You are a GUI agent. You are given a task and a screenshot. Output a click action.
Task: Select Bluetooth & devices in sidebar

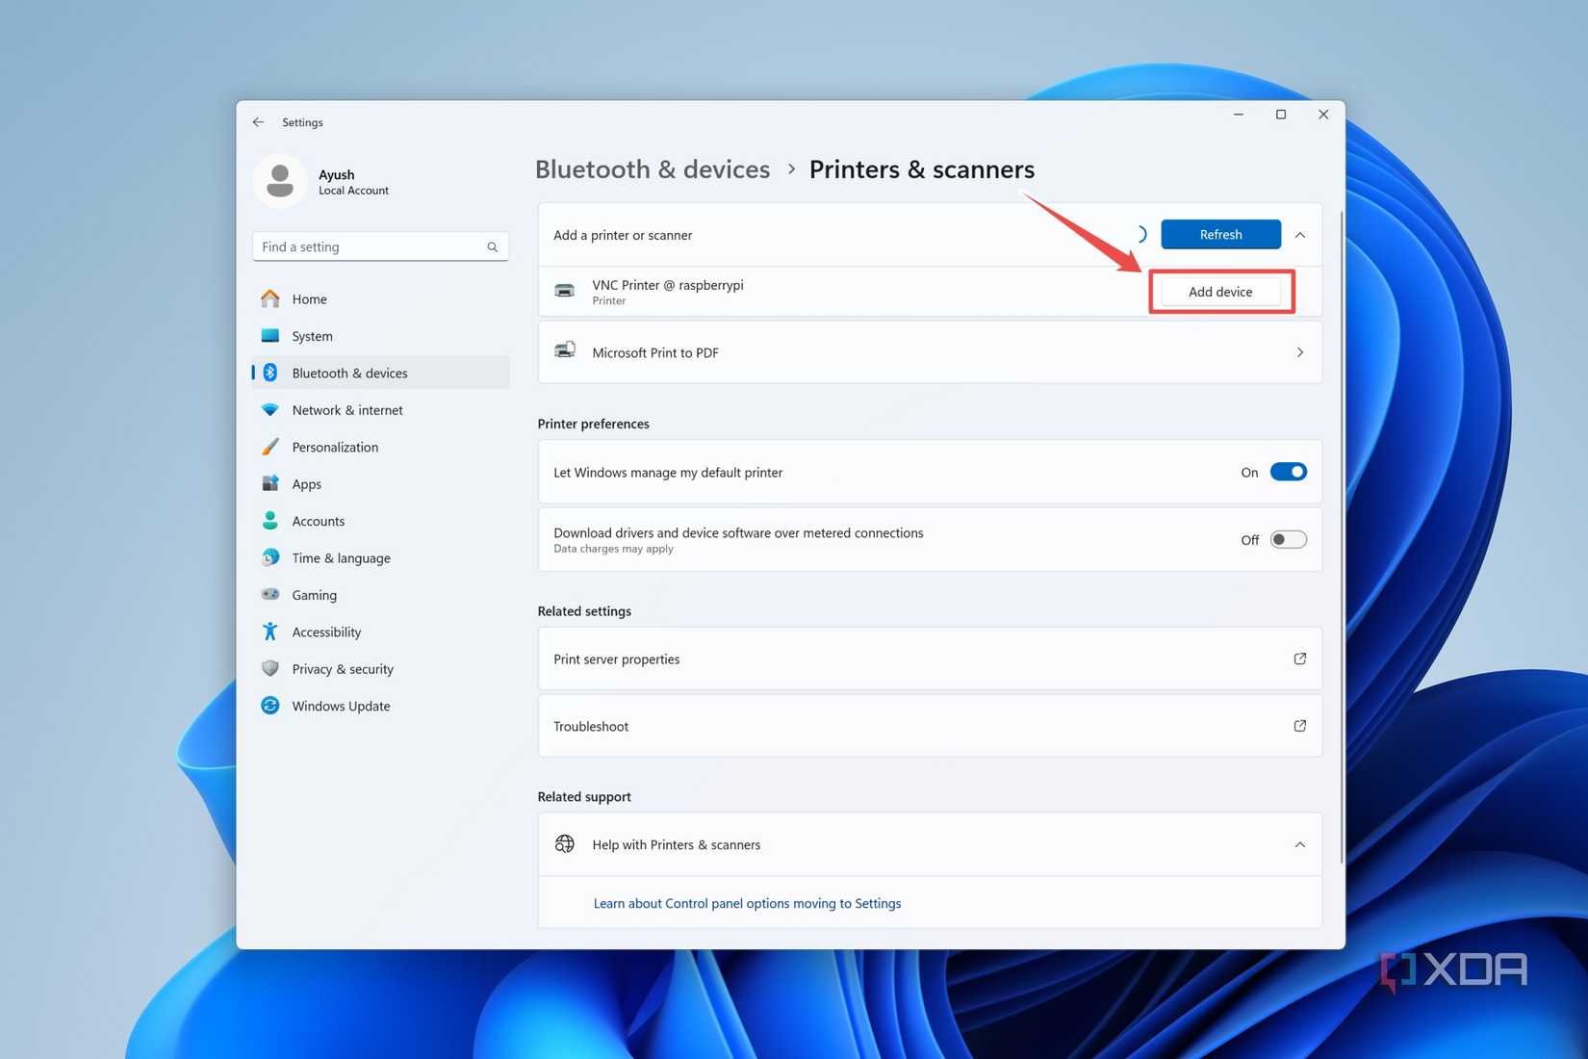[381, 373]
